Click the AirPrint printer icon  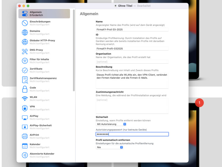click(x=25, y=136)
